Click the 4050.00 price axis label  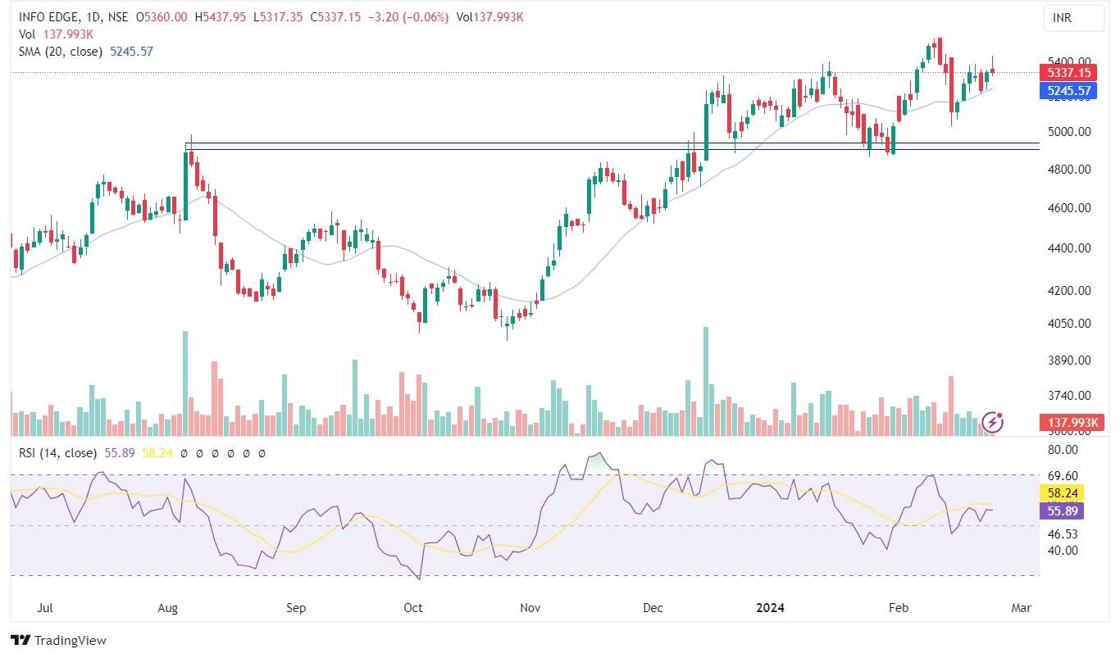pos(1069,324)
